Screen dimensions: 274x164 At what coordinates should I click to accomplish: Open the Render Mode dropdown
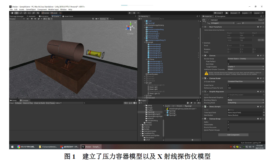[245, 59]
